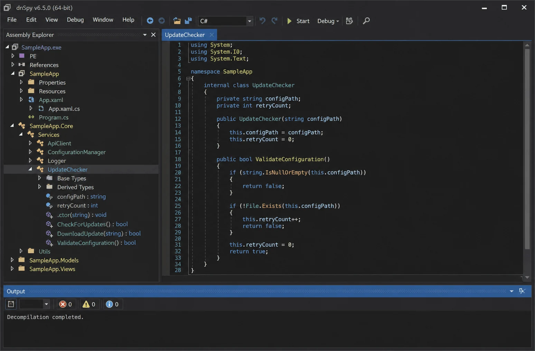The width and height of the screenshot is (535, 351).
Task: Open the Output source combo box
Action: click(x=35, y=304)
